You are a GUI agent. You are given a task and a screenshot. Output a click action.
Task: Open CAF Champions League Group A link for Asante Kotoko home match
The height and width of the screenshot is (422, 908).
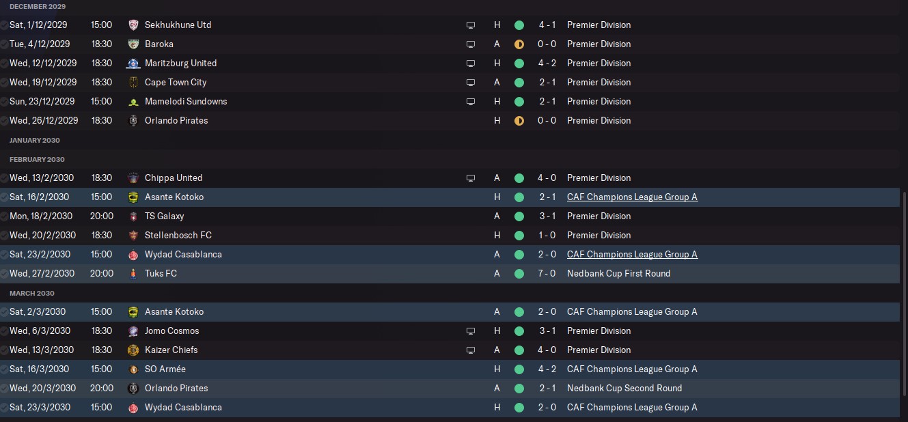tap(632, 197)
